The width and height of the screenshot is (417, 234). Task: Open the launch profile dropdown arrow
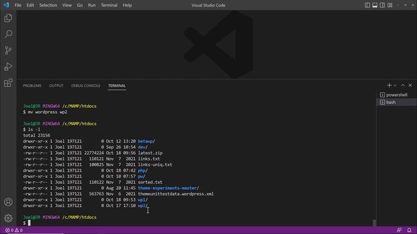click(x=395, y=85)
